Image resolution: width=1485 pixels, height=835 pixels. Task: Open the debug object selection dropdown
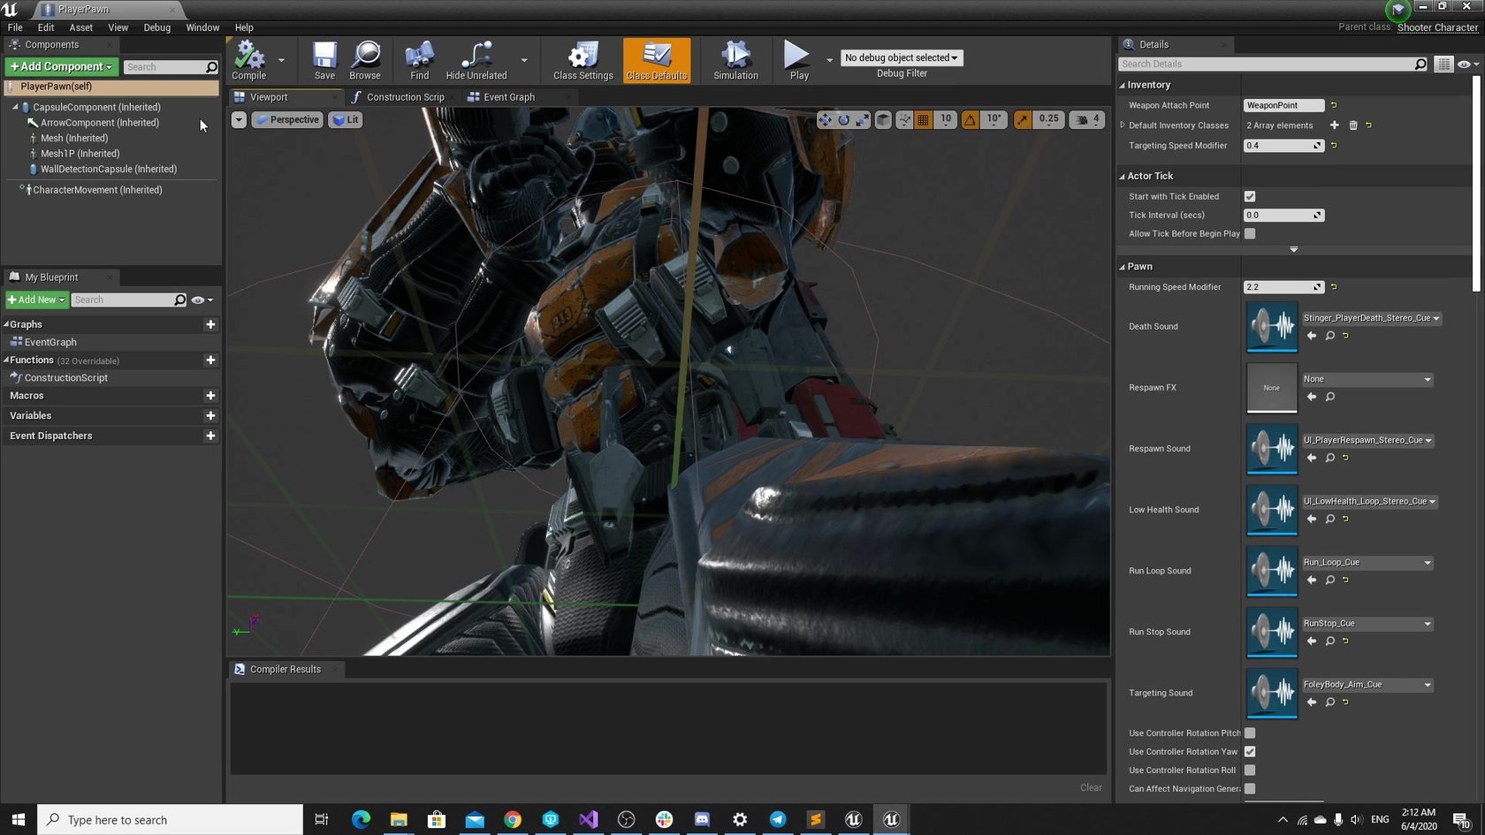pos(901,57)
